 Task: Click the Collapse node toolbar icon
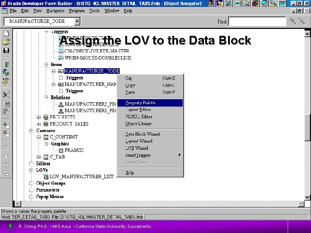click(x=6, y=156)
